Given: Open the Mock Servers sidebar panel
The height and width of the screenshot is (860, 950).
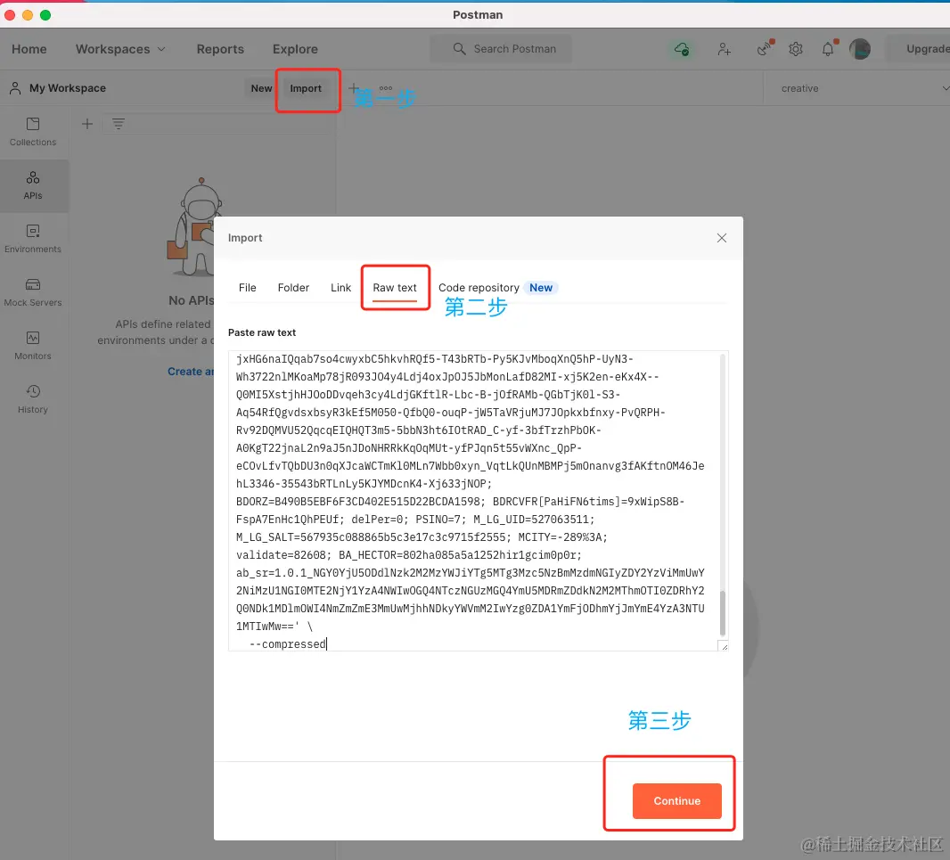Looking at the screenshot, I should 33,292.
